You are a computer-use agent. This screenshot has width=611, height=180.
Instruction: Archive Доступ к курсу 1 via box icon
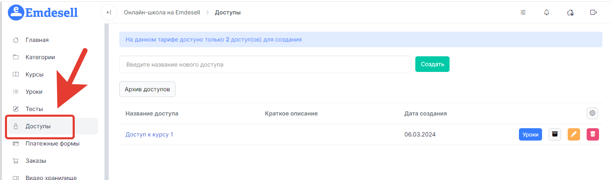555,134
